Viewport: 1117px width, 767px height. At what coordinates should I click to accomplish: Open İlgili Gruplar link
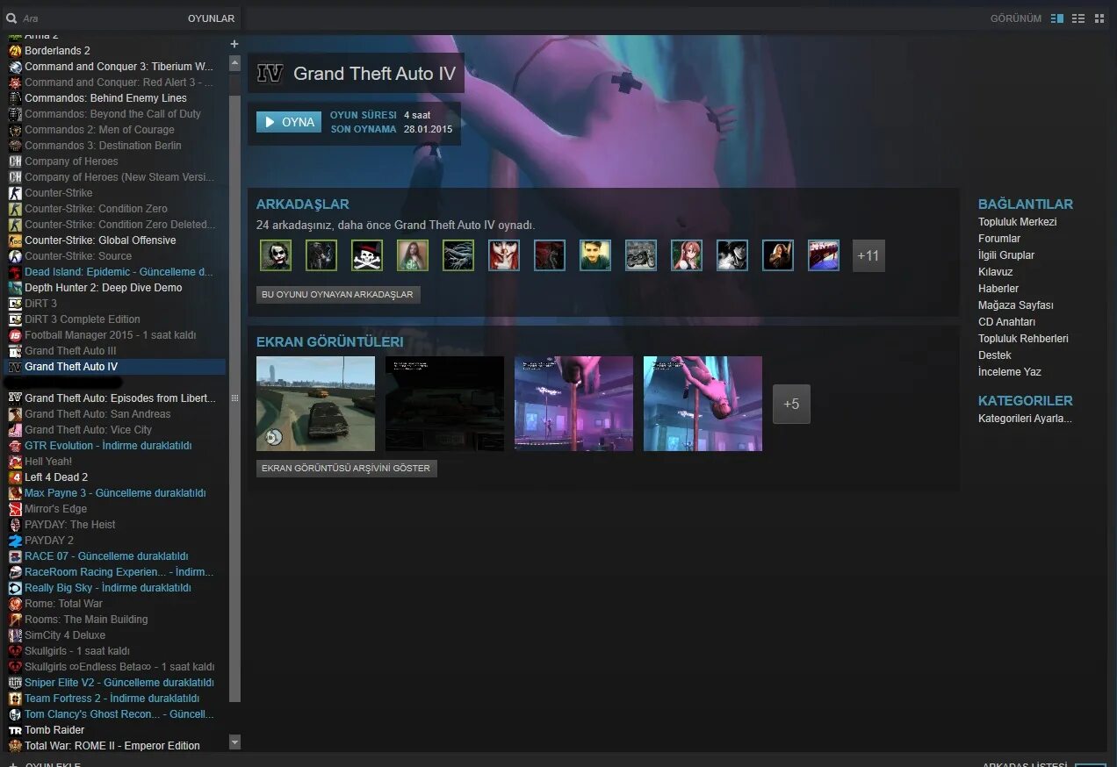(x=1006, y=255)
